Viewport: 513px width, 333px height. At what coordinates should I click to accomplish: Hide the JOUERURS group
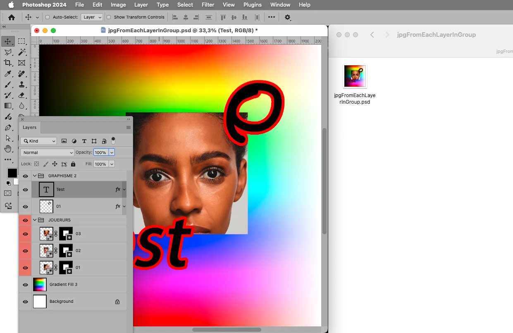tap(25, 220)
